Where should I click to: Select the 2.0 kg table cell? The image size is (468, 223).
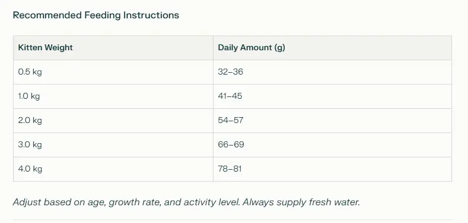coord(113,121)
